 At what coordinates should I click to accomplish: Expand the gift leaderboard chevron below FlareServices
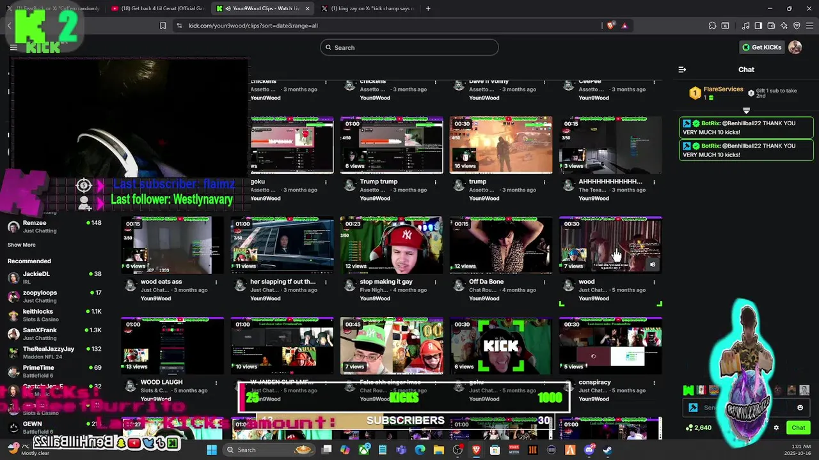[746, 111]
